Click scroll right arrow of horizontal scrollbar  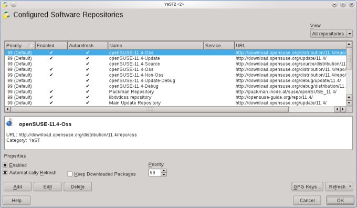point(343,109)
